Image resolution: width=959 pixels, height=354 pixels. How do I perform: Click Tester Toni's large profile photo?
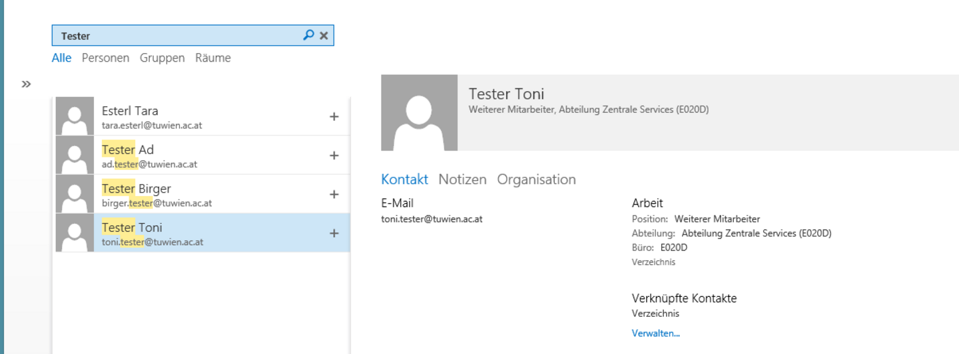pos(420,113)
